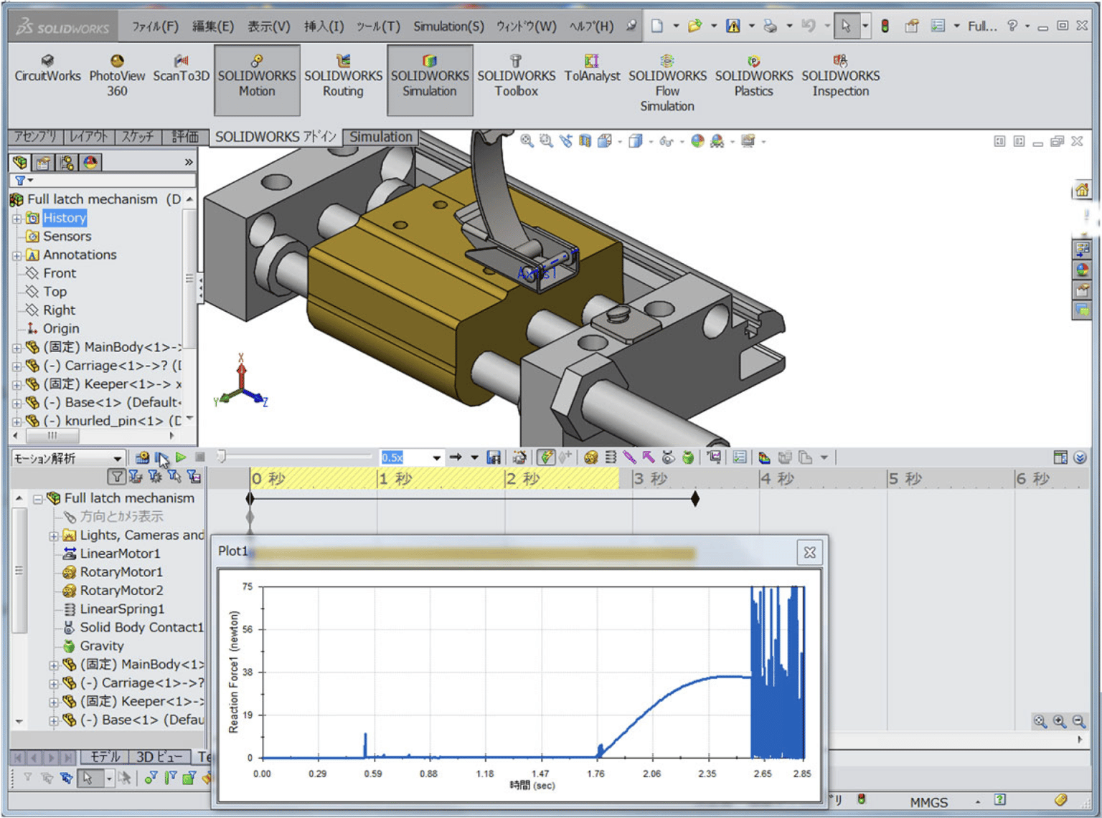Close the Plot1 window

(x=809, y=553)
